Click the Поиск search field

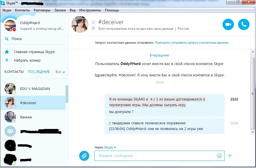tap(34, 39)
